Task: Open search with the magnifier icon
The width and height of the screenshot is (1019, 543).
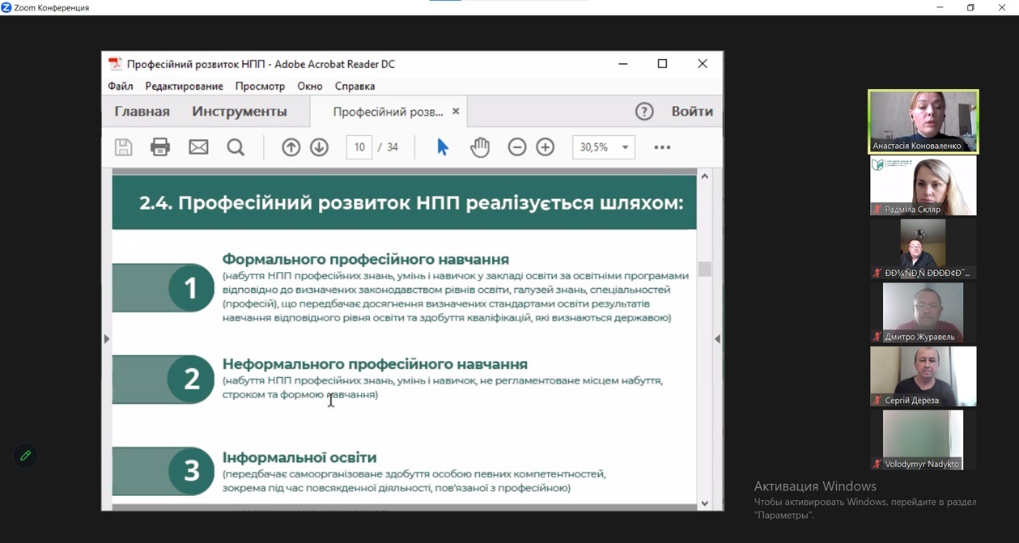Action: tap(236, 146)
